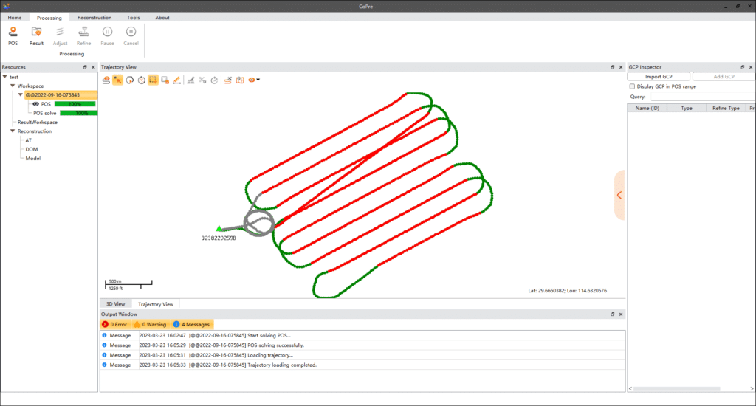Select the point-pick arrow tool in trajectory toolbar
The width and height of the screenshot is (756, 406).
pos(118,80)
